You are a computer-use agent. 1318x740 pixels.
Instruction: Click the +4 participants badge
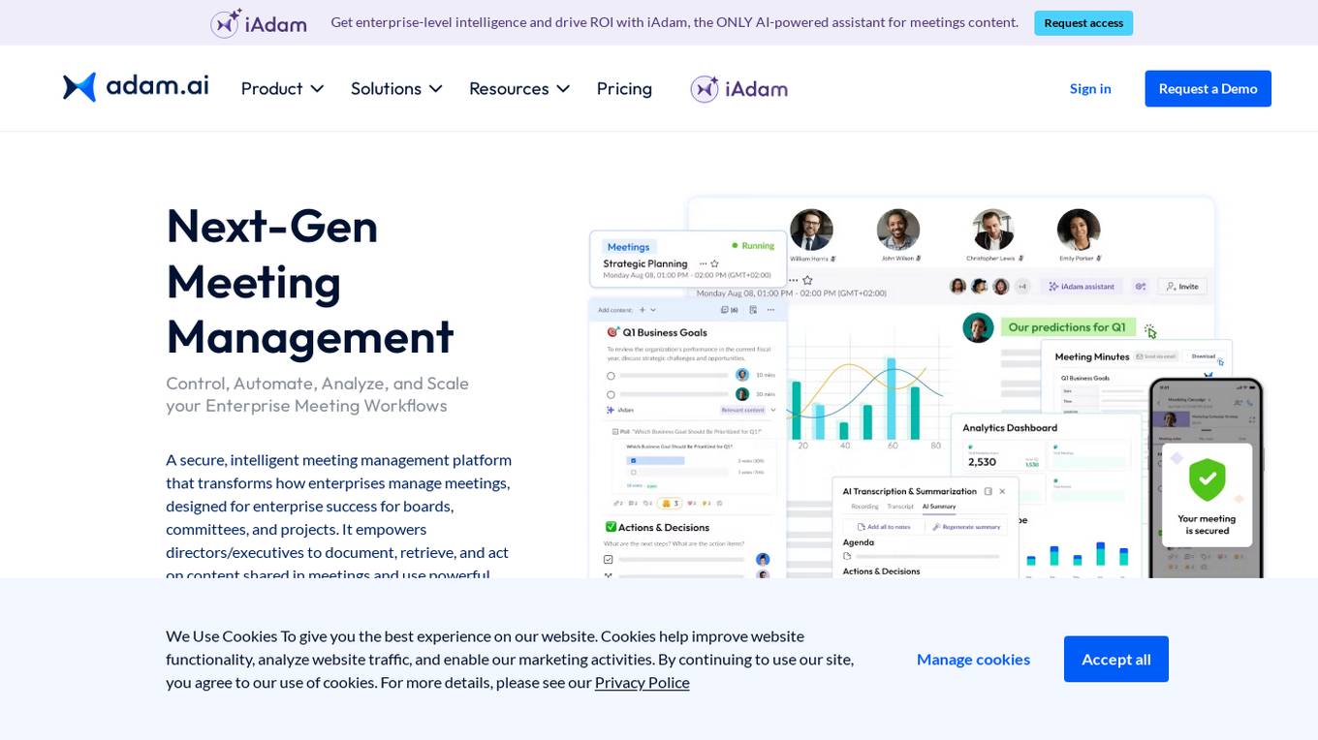[1021, 287]
